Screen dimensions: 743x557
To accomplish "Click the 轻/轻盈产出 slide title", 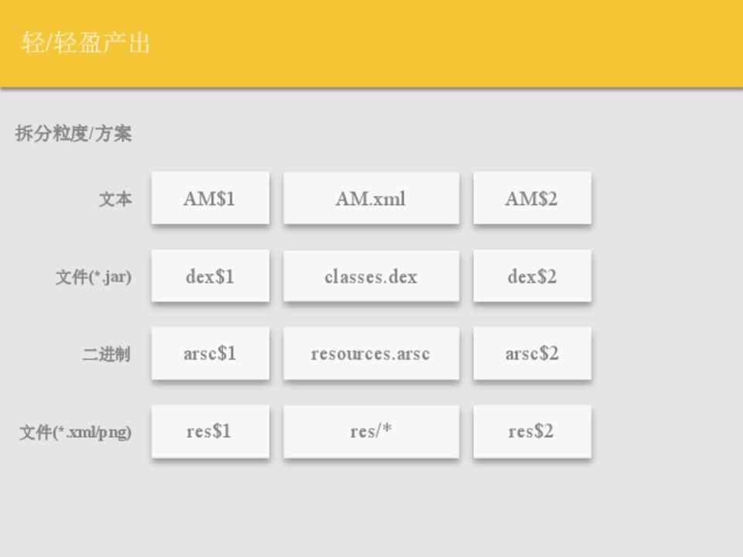I will point(85,43).
